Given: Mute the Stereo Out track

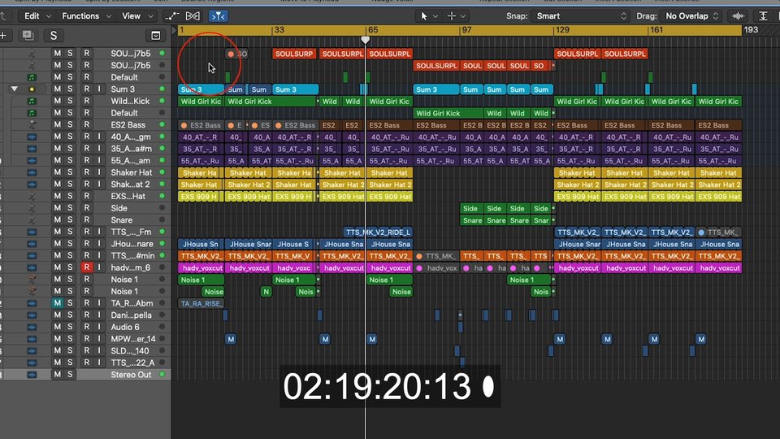Looking at the screenshot, I should pos(57,374).
